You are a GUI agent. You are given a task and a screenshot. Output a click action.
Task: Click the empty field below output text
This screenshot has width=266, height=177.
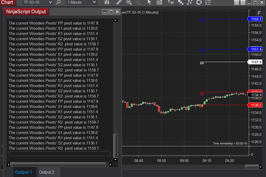coord(60,153)
